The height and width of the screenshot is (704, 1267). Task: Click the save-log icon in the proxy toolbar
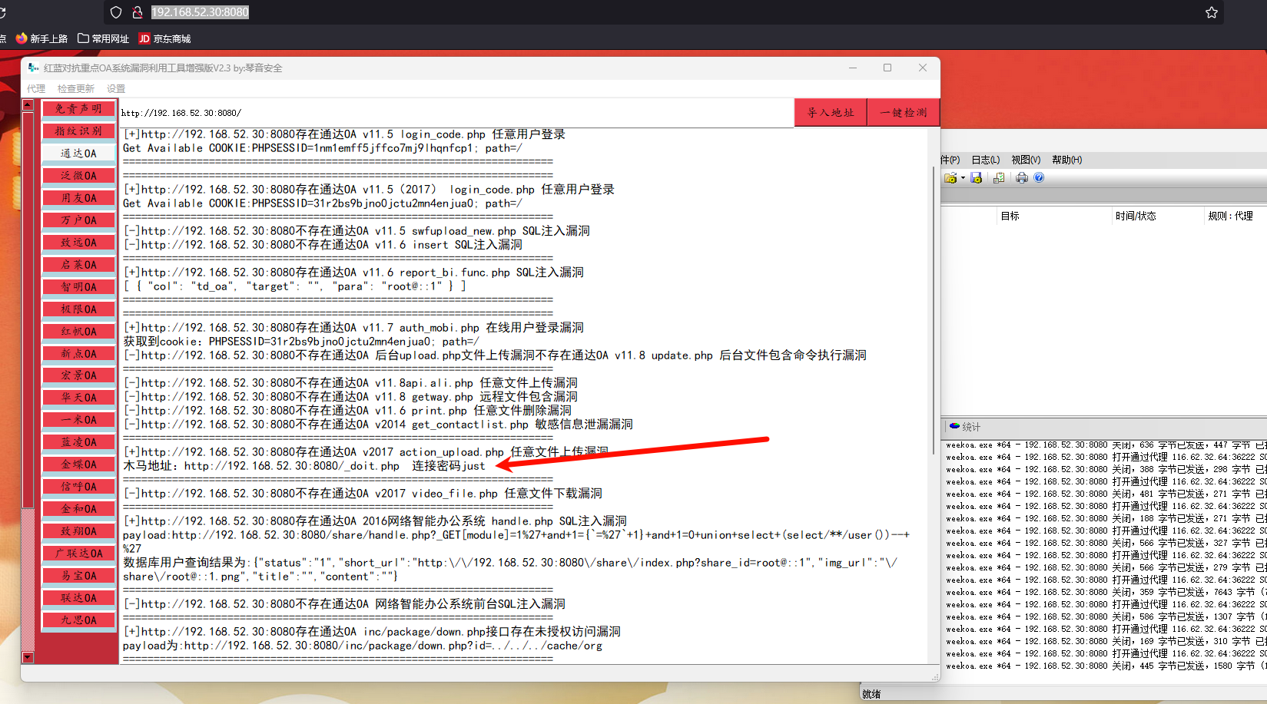976,177
